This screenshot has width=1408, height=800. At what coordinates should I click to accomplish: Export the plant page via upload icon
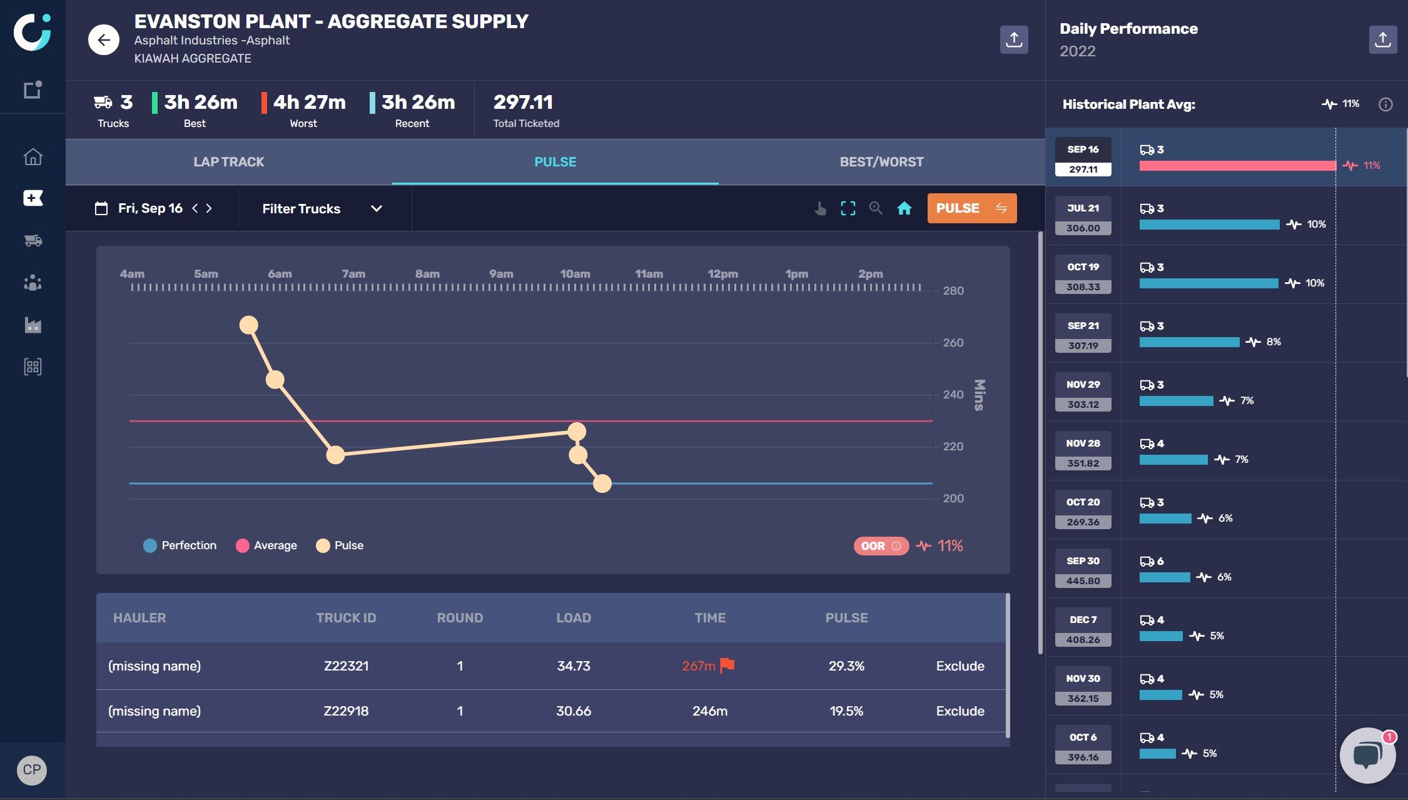point(1014,39)
